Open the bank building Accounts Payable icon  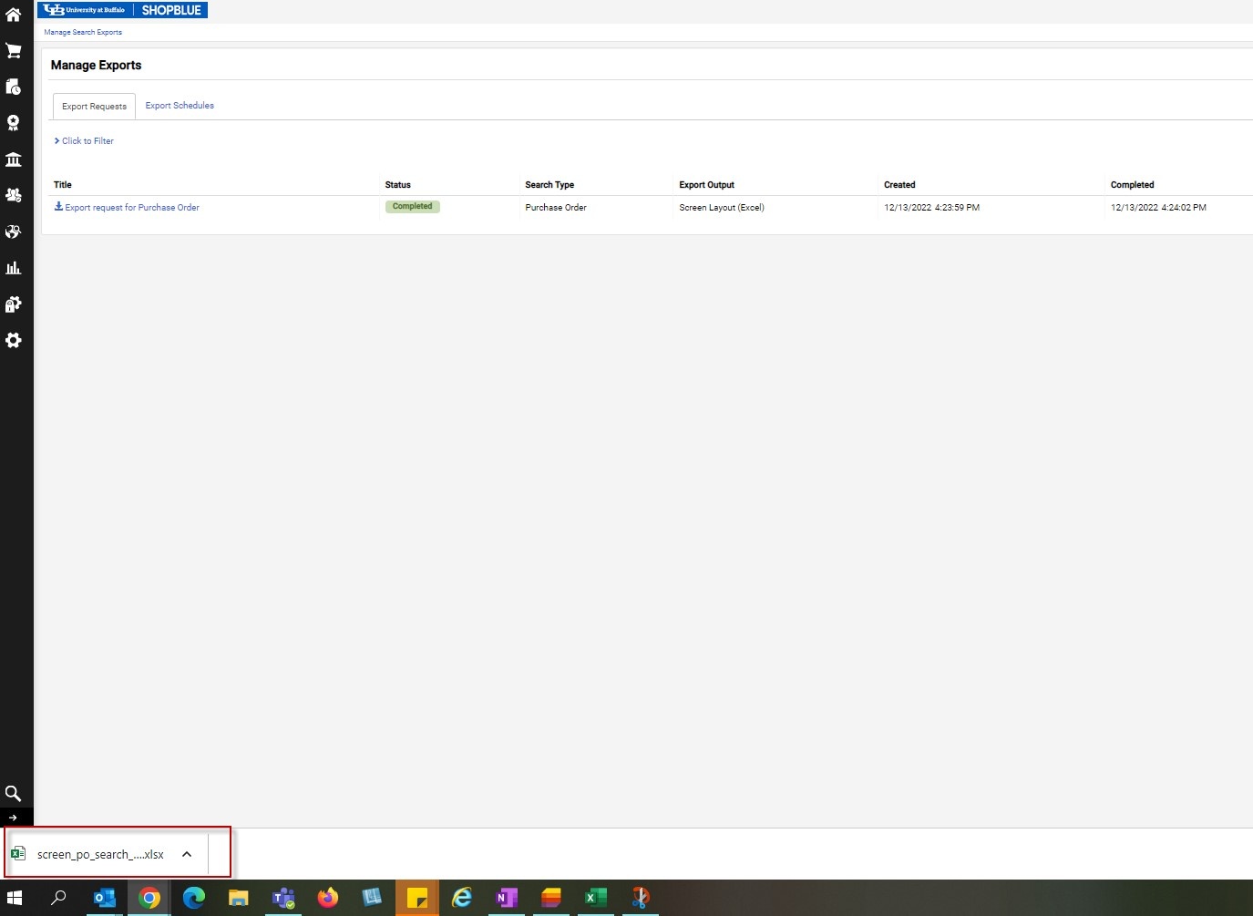point(14,160)
